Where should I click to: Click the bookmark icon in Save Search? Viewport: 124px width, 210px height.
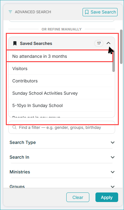pyautogui.click(x=87, y=12)
